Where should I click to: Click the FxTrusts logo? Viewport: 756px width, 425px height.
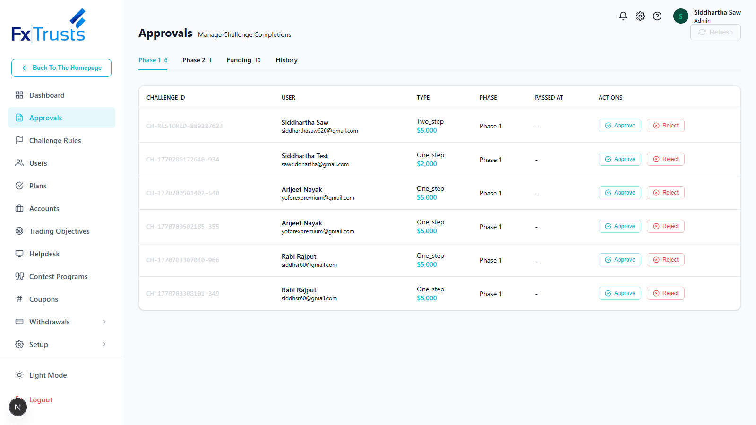click(48, 25)
